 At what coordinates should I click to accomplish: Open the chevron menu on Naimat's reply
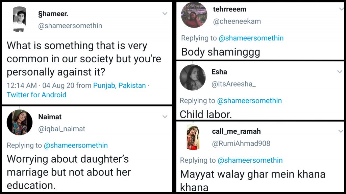click(165, 117)
